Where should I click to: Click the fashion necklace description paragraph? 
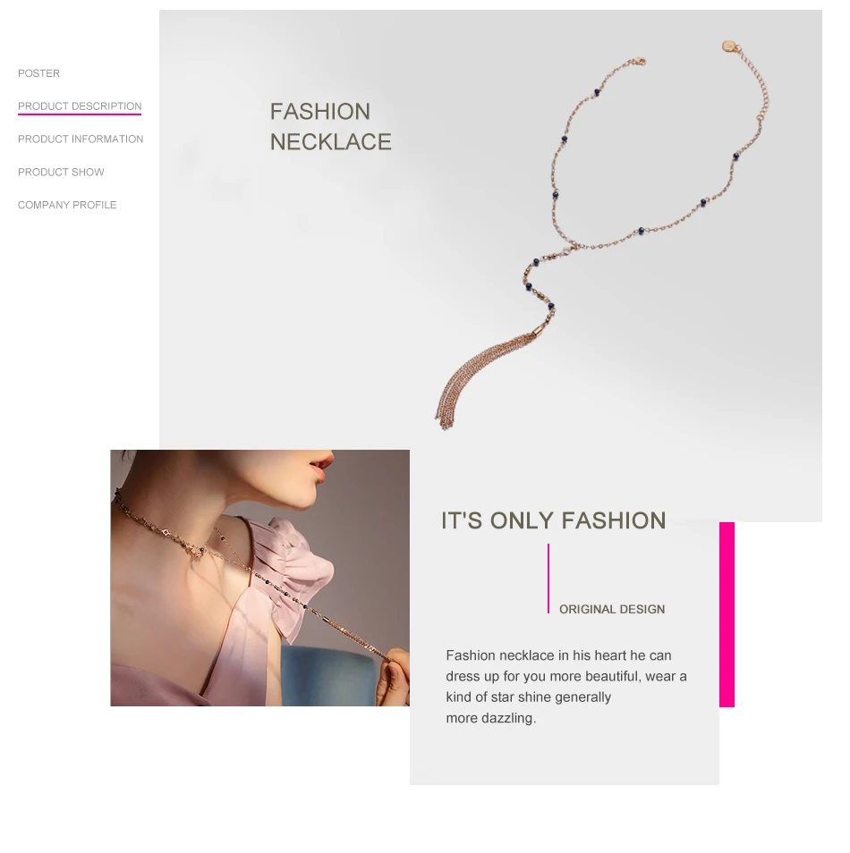pos(566,687)
